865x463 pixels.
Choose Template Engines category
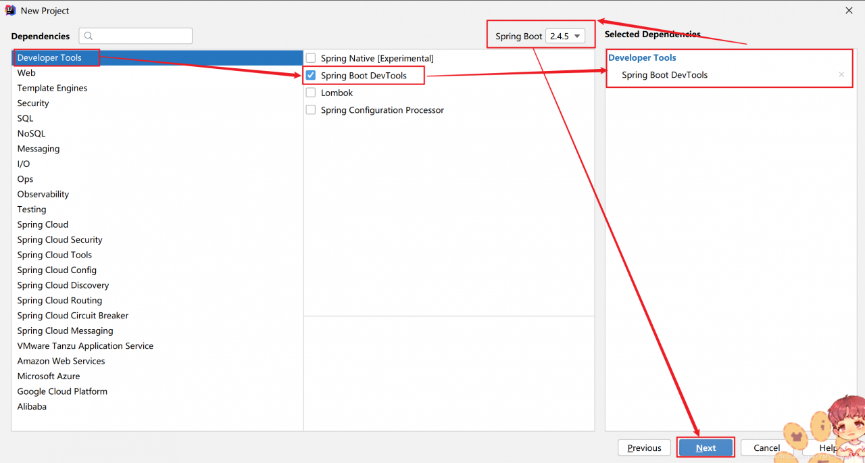pos(157,88)
